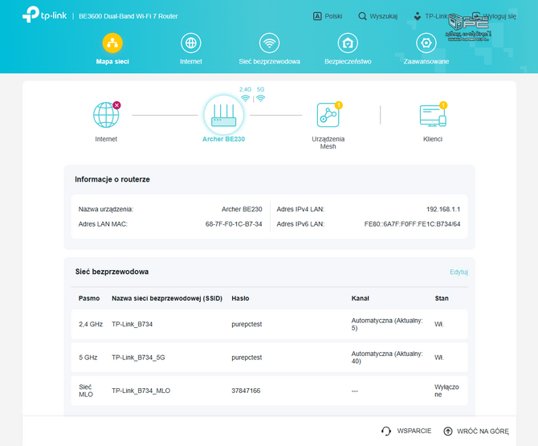Select the Archer BE230 router icon

click(224, 115)
